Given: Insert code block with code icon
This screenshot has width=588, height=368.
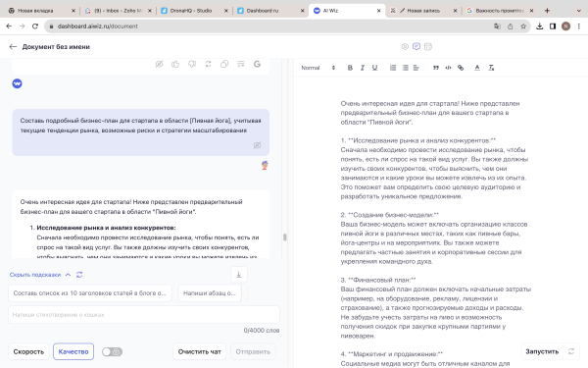Looking at the screenshot, I should click(448, 68).
